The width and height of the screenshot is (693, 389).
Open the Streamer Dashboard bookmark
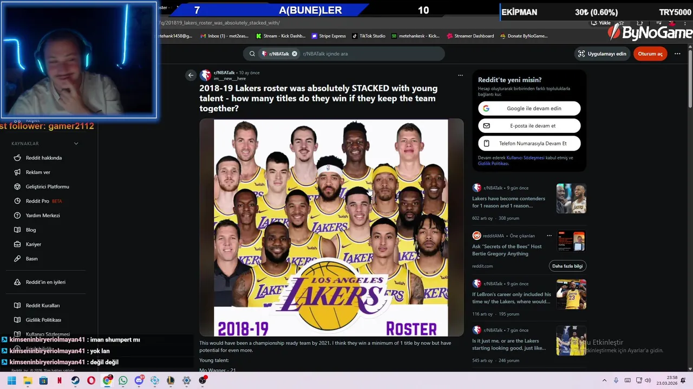[x=470, y=36]
